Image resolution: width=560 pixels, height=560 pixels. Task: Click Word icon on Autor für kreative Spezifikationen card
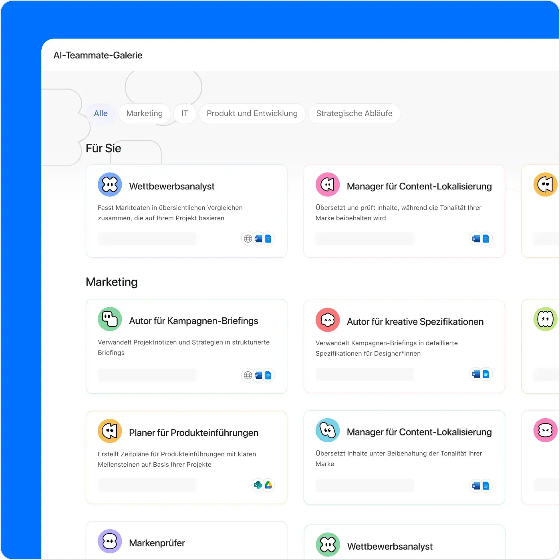click(476, 374)
